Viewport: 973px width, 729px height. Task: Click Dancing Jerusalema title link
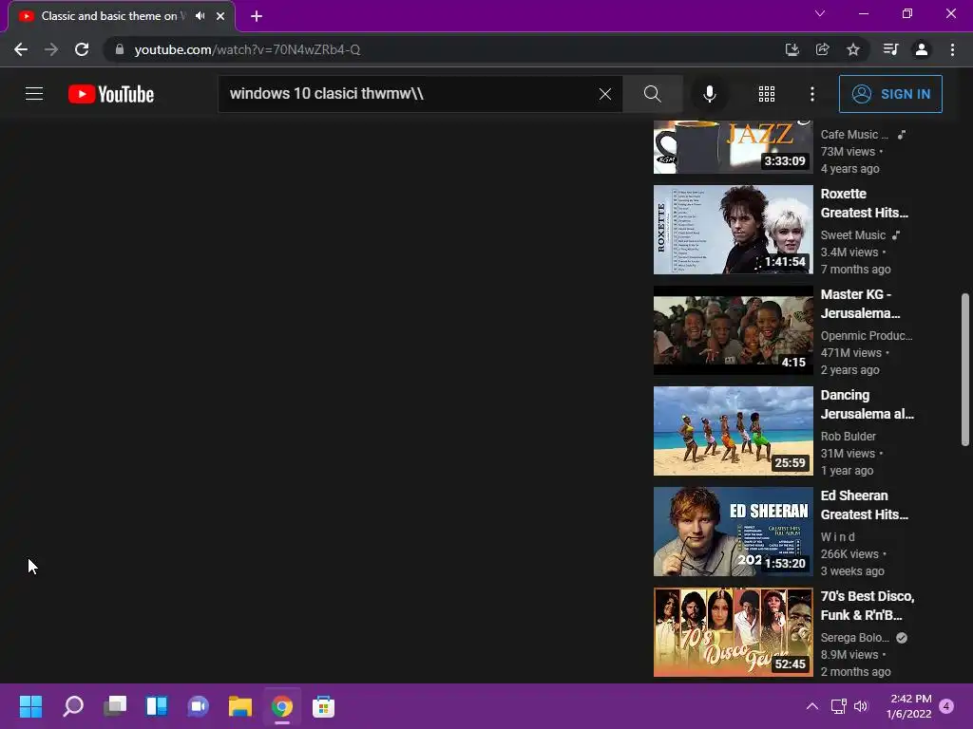point(867,404)
